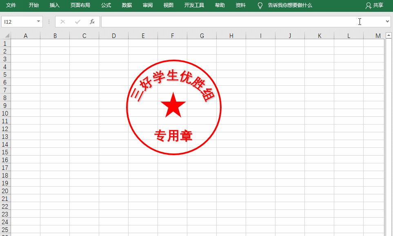Click the Insert Function (fx) icon
393x236 pixels.
[91, 21]
